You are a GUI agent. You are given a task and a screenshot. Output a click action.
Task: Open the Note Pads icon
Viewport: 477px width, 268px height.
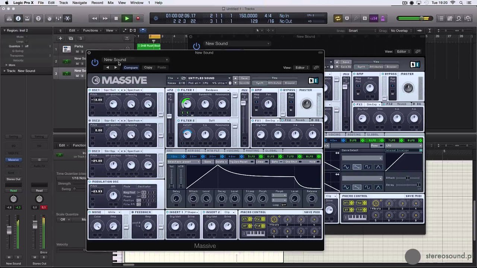450,18
